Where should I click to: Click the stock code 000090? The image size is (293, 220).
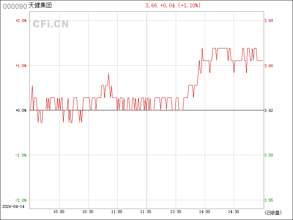click(x=15, y=6)
